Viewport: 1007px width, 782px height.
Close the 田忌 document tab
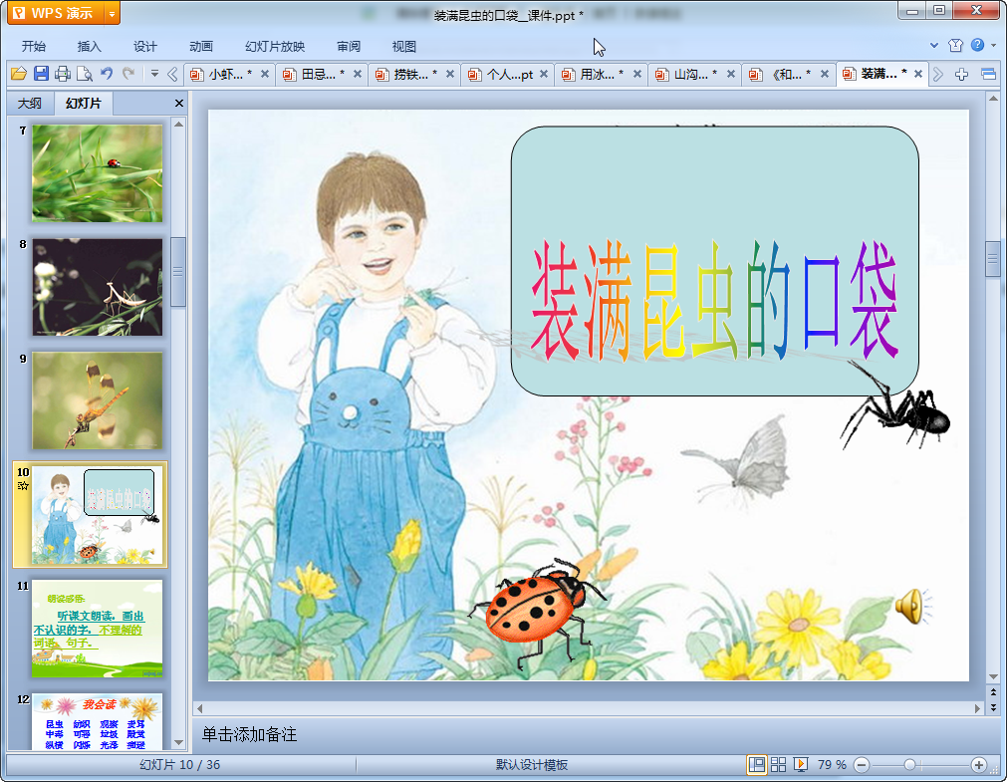pyautogui.click(x=358, y=74)
